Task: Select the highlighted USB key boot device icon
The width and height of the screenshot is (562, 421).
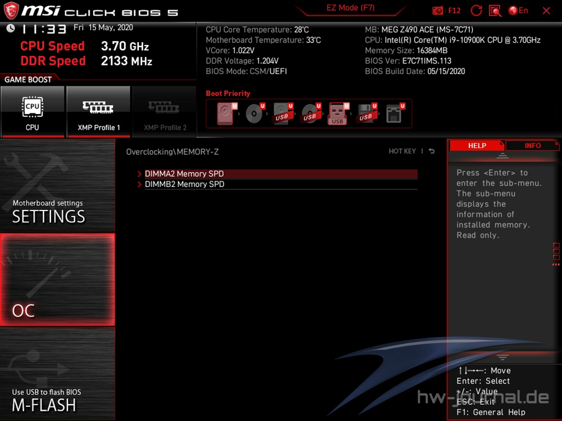Action: [338, 114]
